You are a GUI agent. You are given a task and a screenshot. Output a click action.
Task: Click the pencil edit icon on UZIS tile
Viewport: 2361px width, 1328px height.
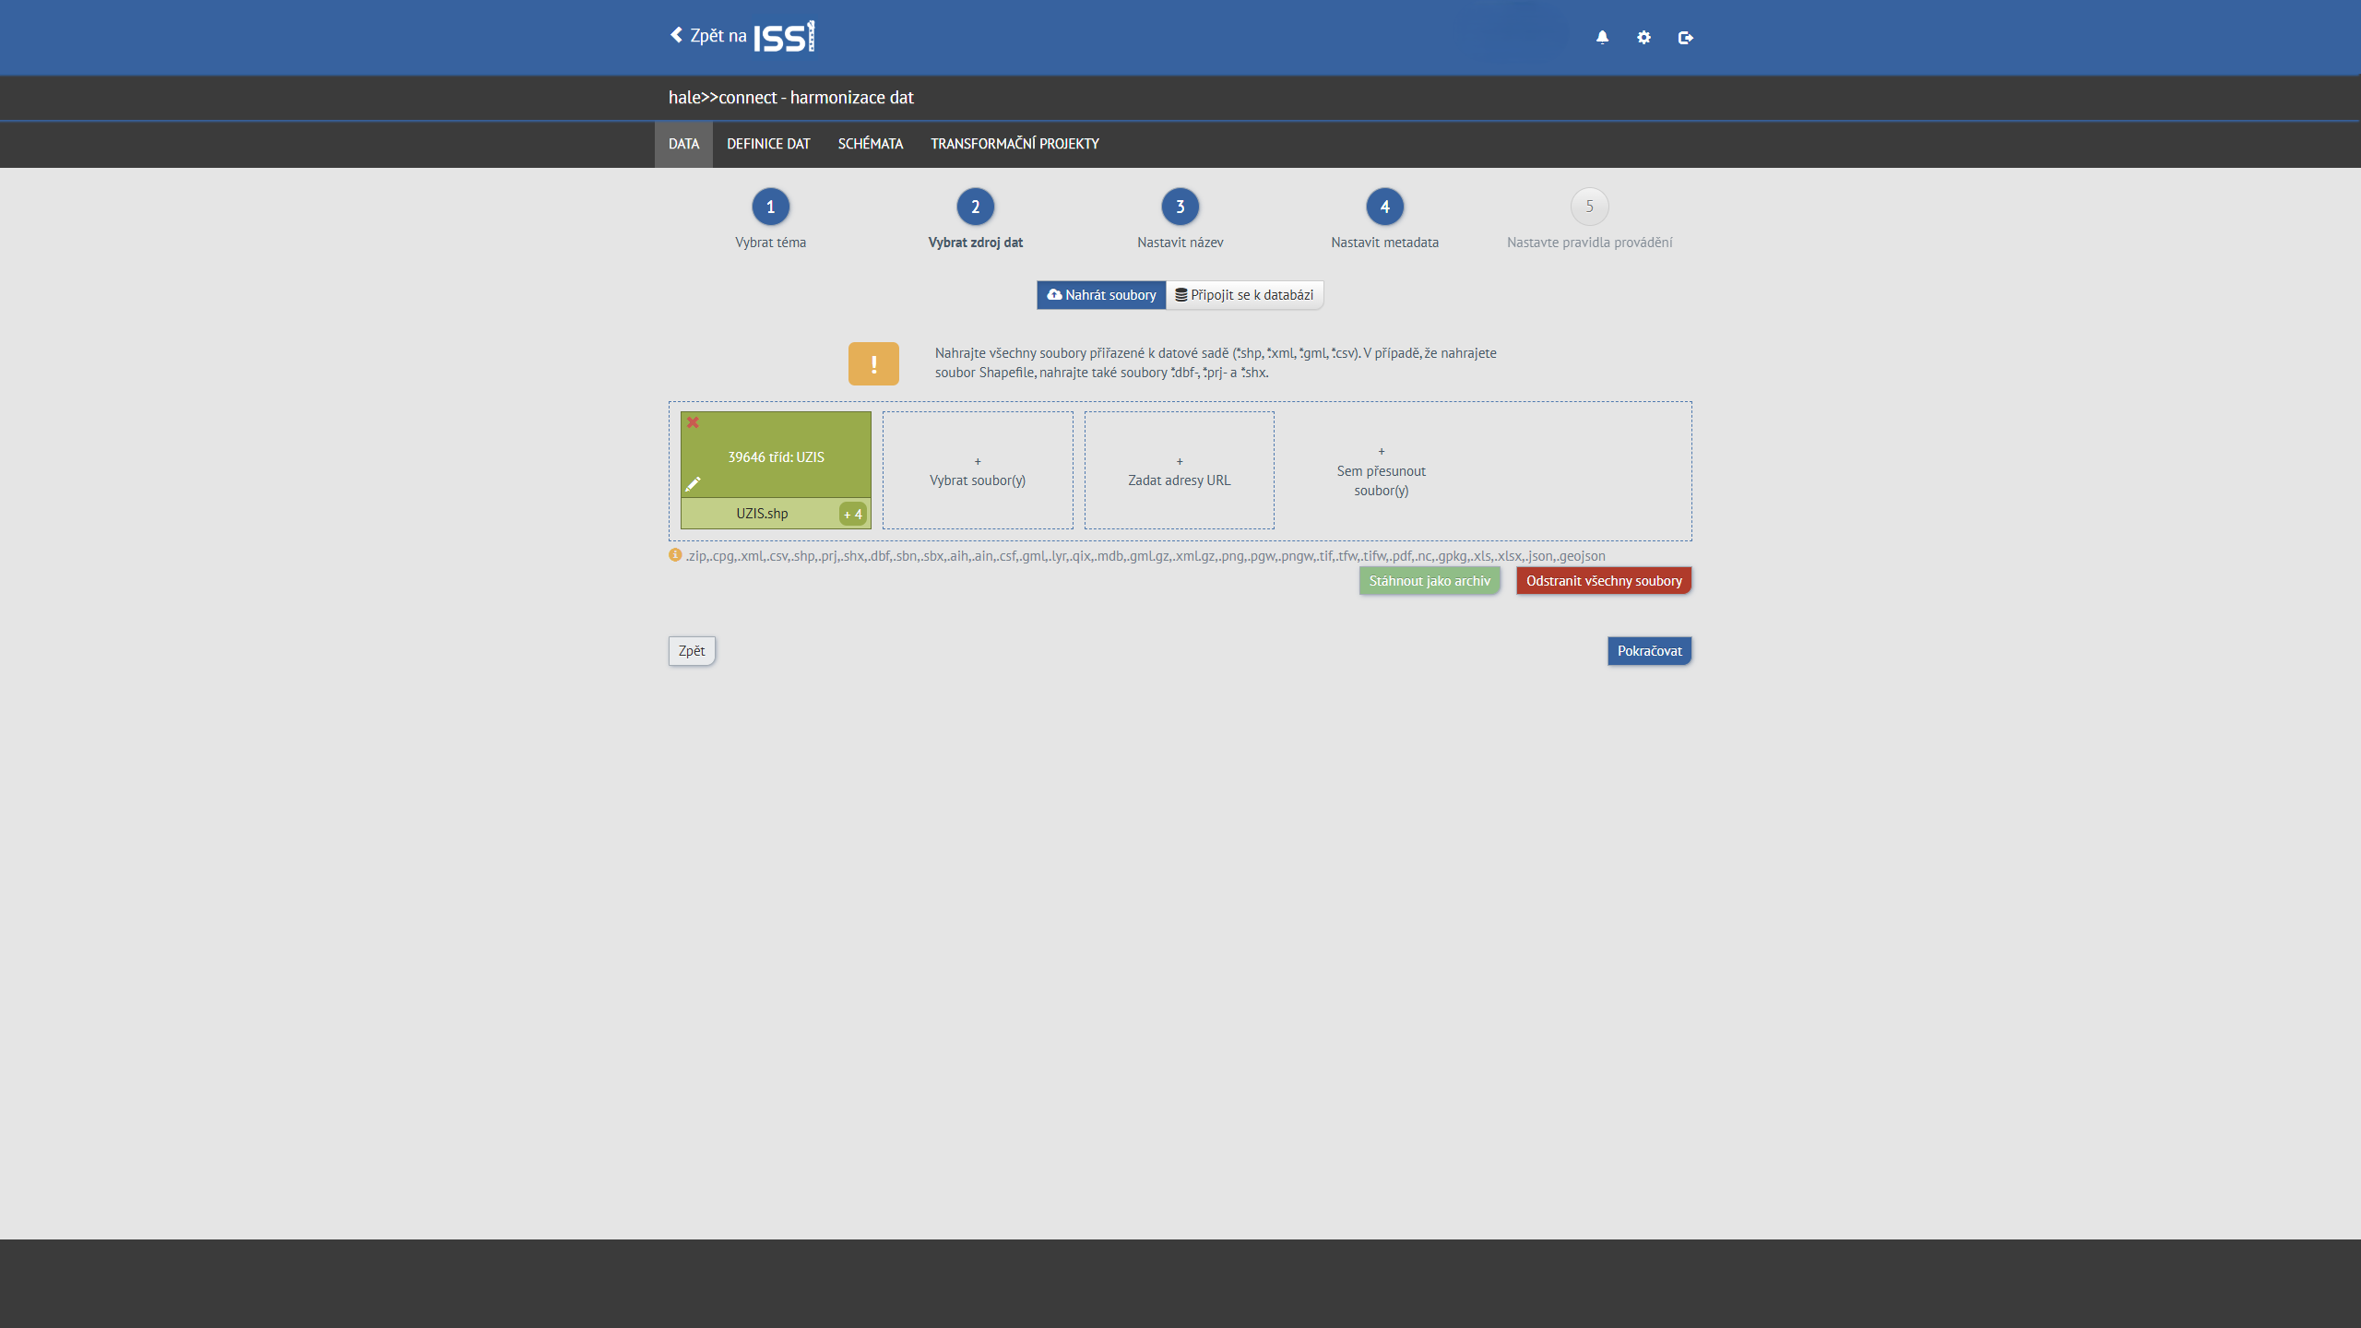click(x=693, y=484)
